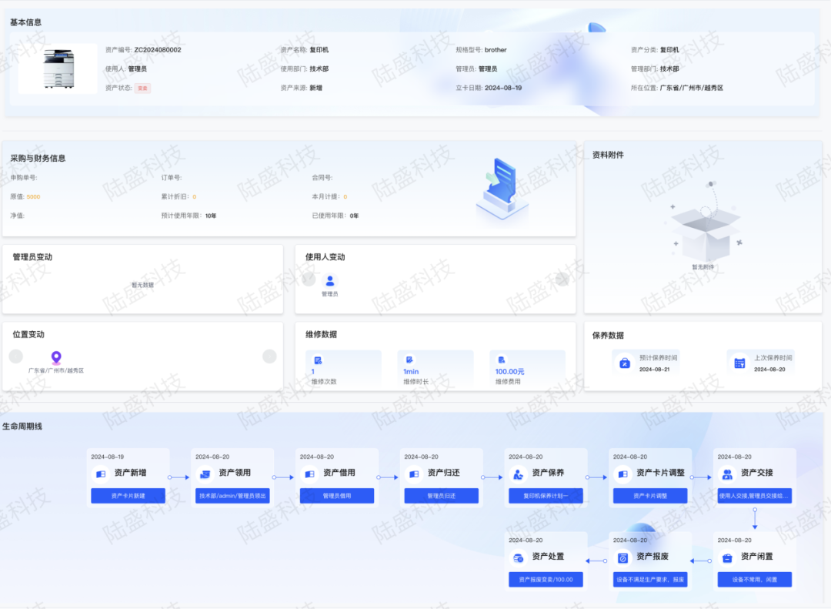
Task: Click the 资产新增 lifecycle icon
Action: click(x=100, y=473)
